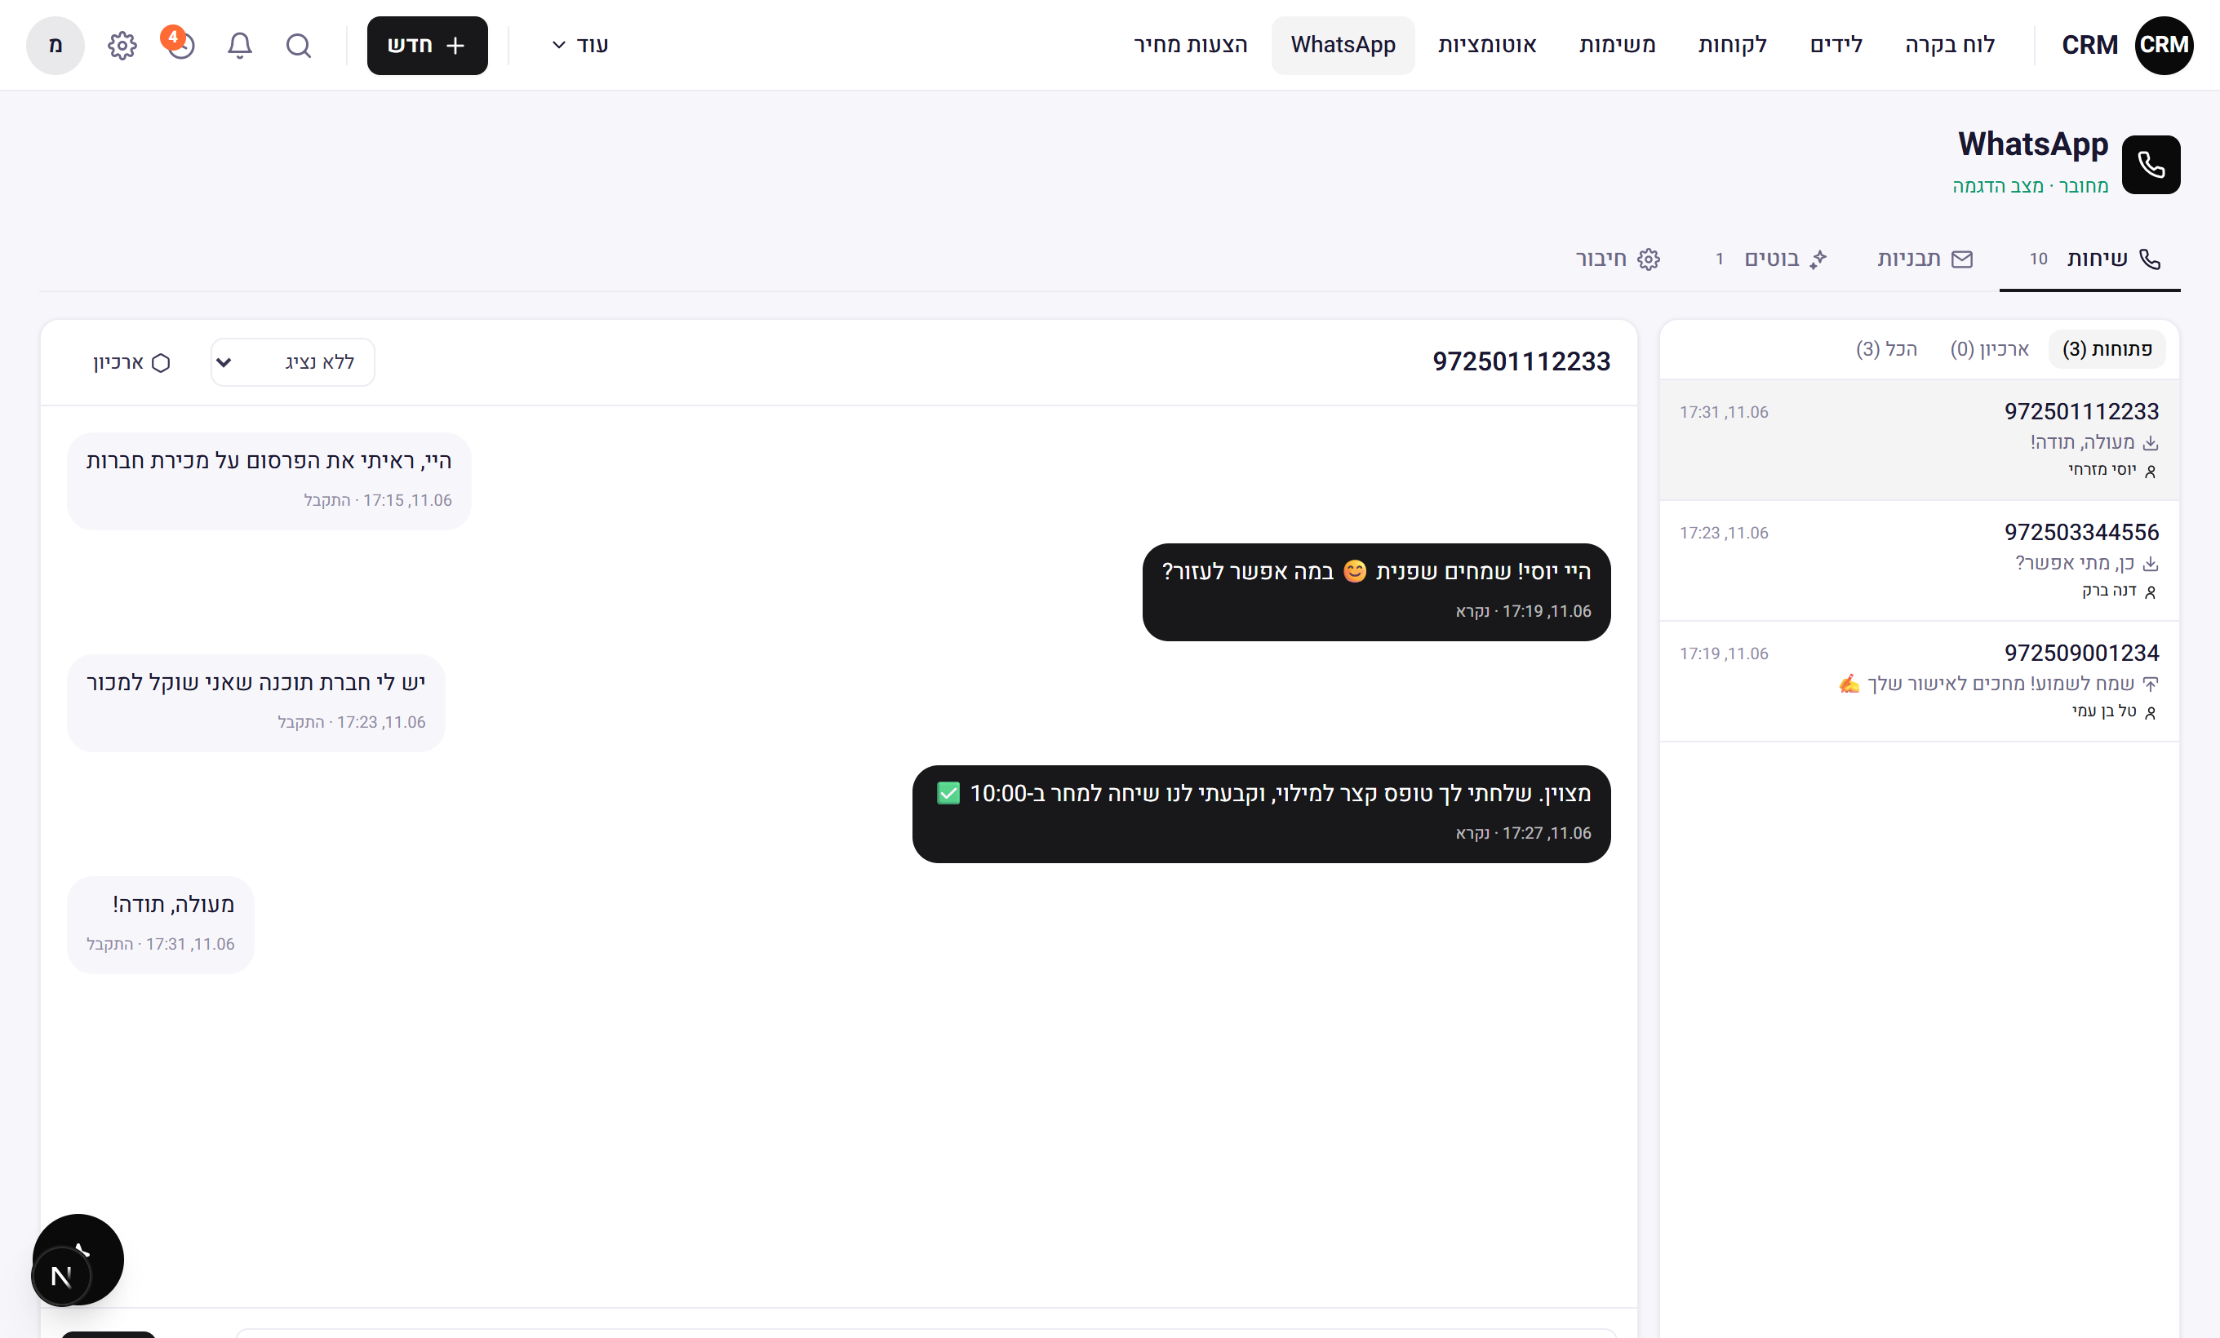Filter conversations by ארכיון (0)
2220x1338 pixels.
point(1989,349)
